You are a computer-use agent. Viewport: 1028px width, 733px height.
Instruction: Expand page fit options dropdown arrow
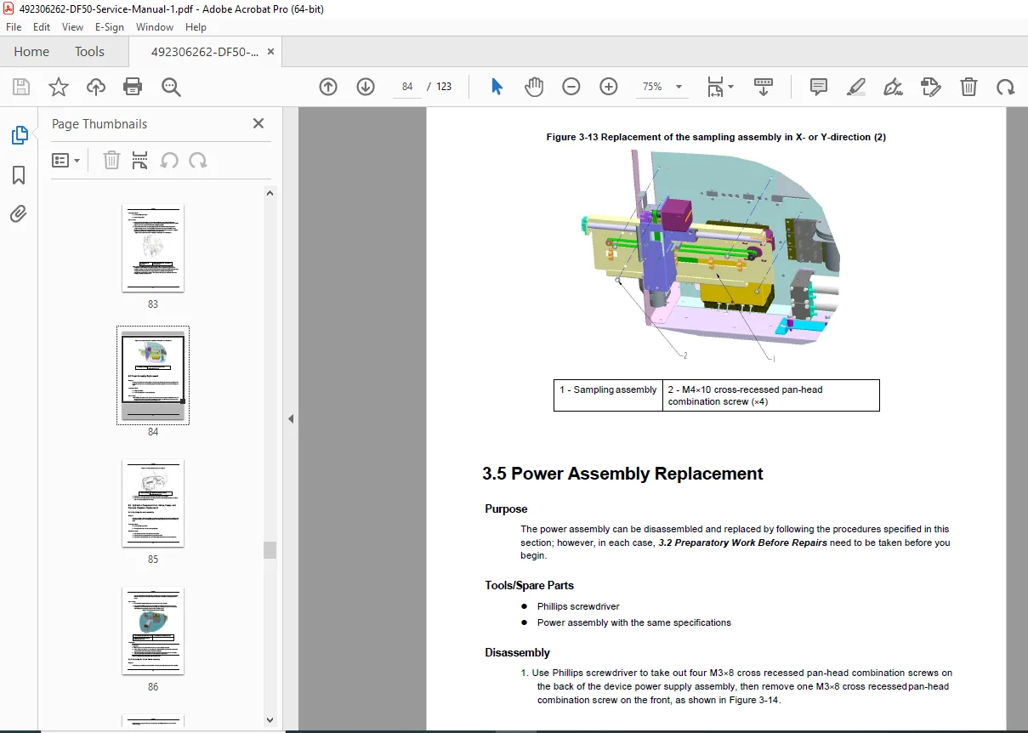(730, 87)
